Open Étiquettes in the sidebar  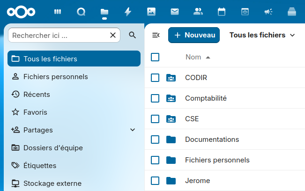pos(74,166)
